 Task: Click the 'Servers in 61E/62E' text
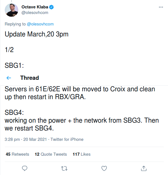[x=32, y=89]
